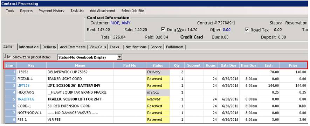Click the Qty column header
Viewport: 310px width, 126px height.
(x=177, y=65)
